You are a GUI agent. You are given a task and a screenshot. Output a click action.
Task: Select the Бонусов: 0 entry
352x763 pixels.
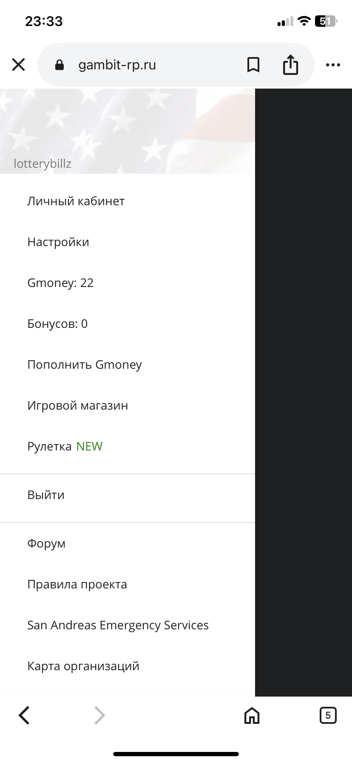[x=57, y=324]
